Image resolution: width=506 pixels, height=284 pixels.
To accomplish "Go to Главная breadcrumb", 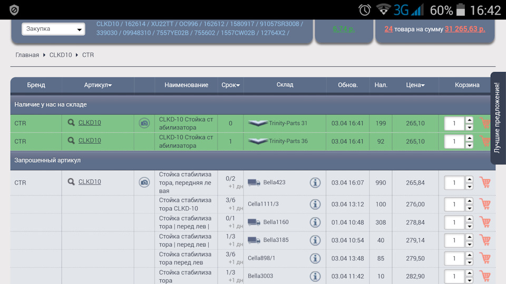I will (x=27, y=55).
